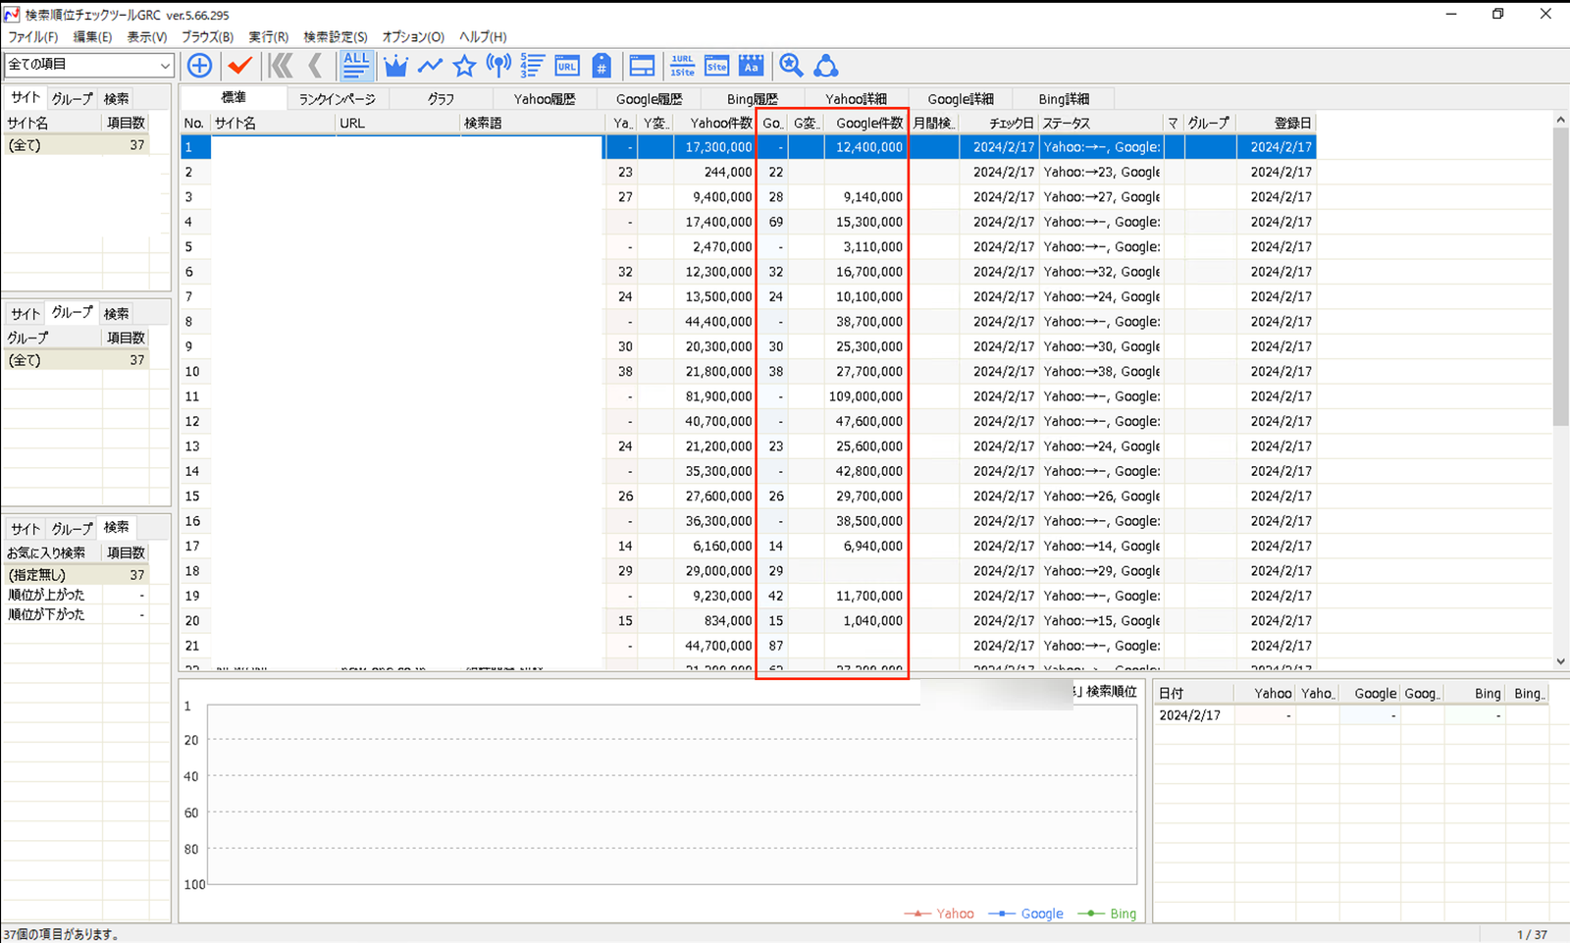The image size is (1570, 943).
Task: Click the Google legend entry in chart
Action: [x=1026, y=914]
